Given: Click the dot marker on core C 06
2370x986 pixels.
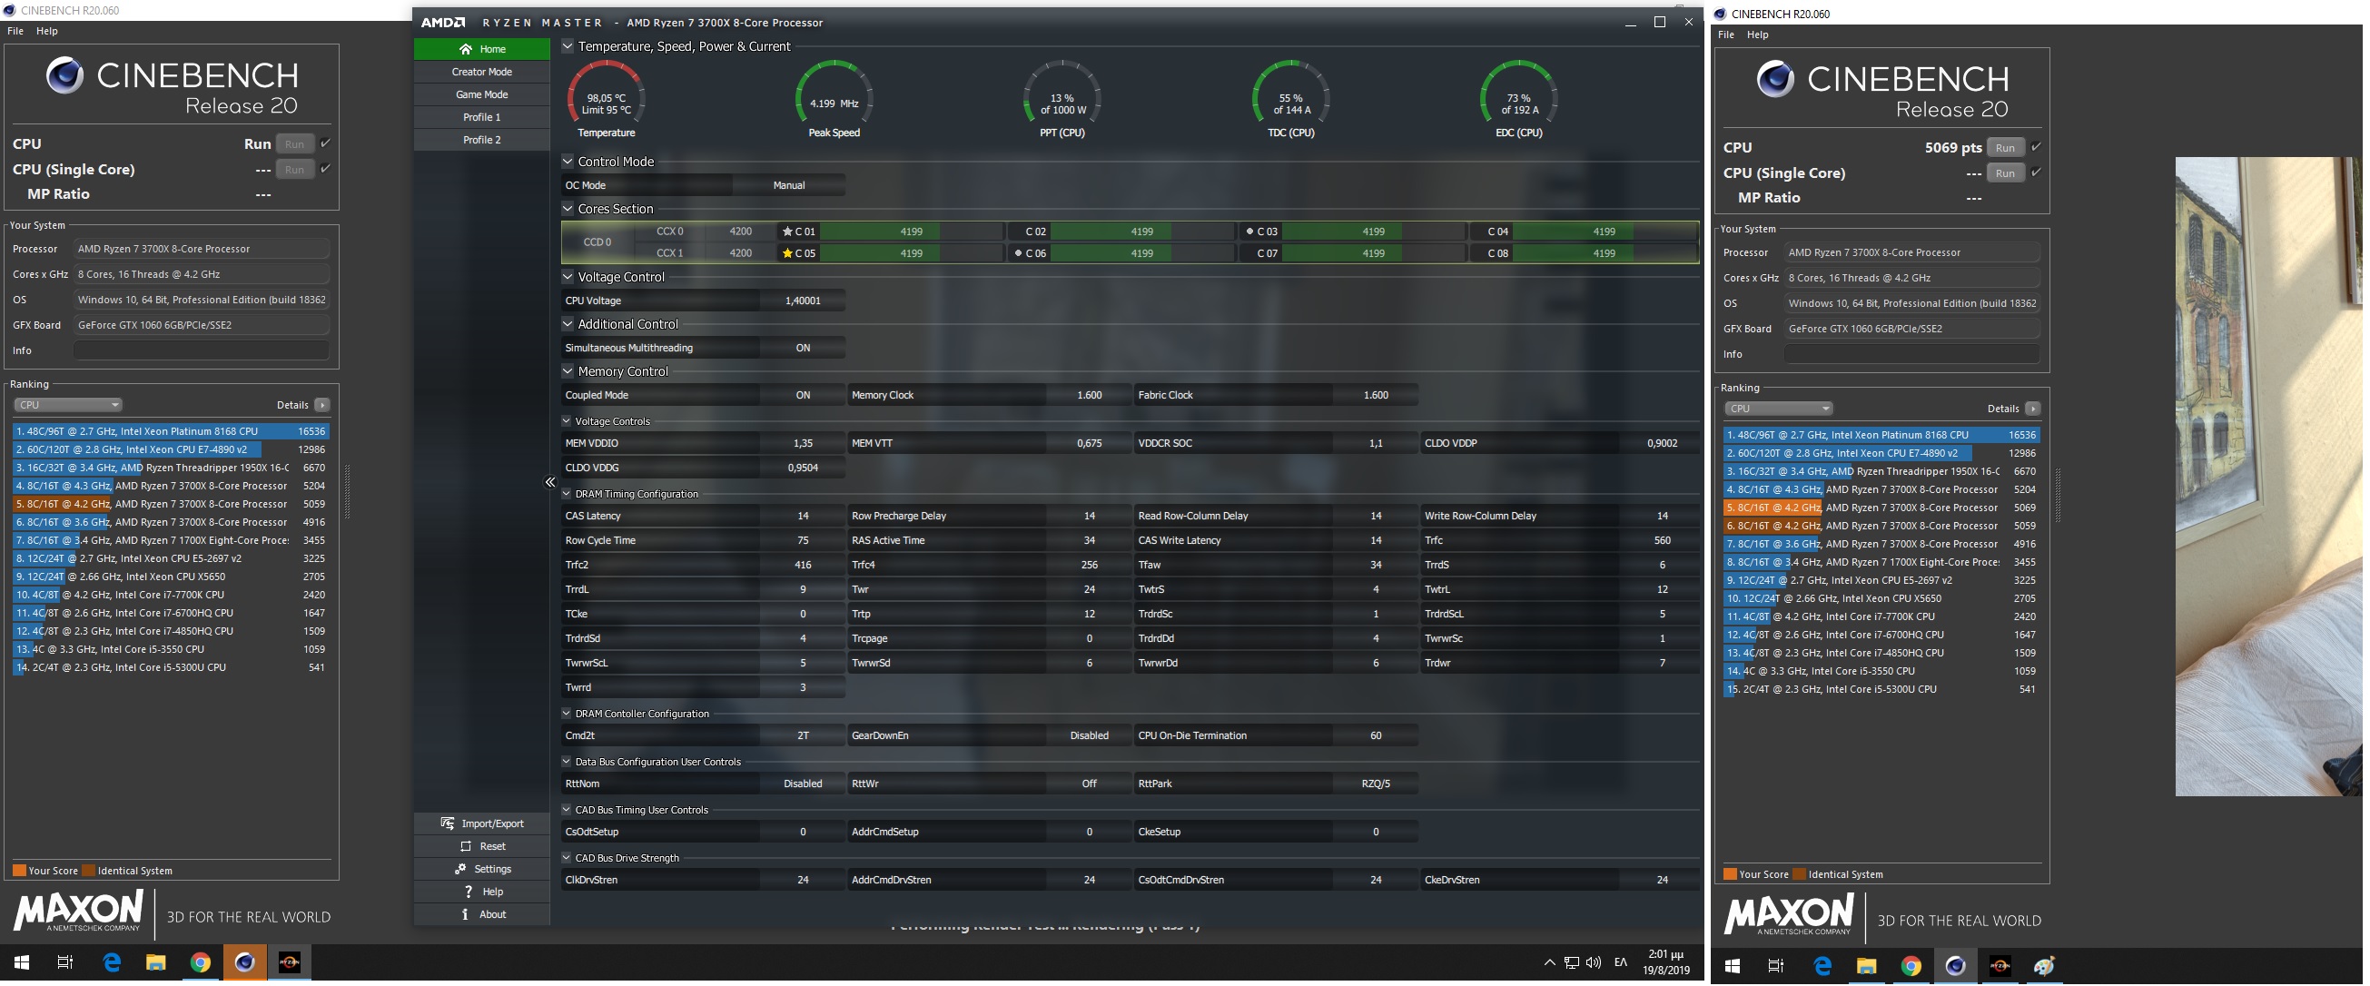Looking at the screenshot, I should pyautogui.click(x=1018, y=253).
